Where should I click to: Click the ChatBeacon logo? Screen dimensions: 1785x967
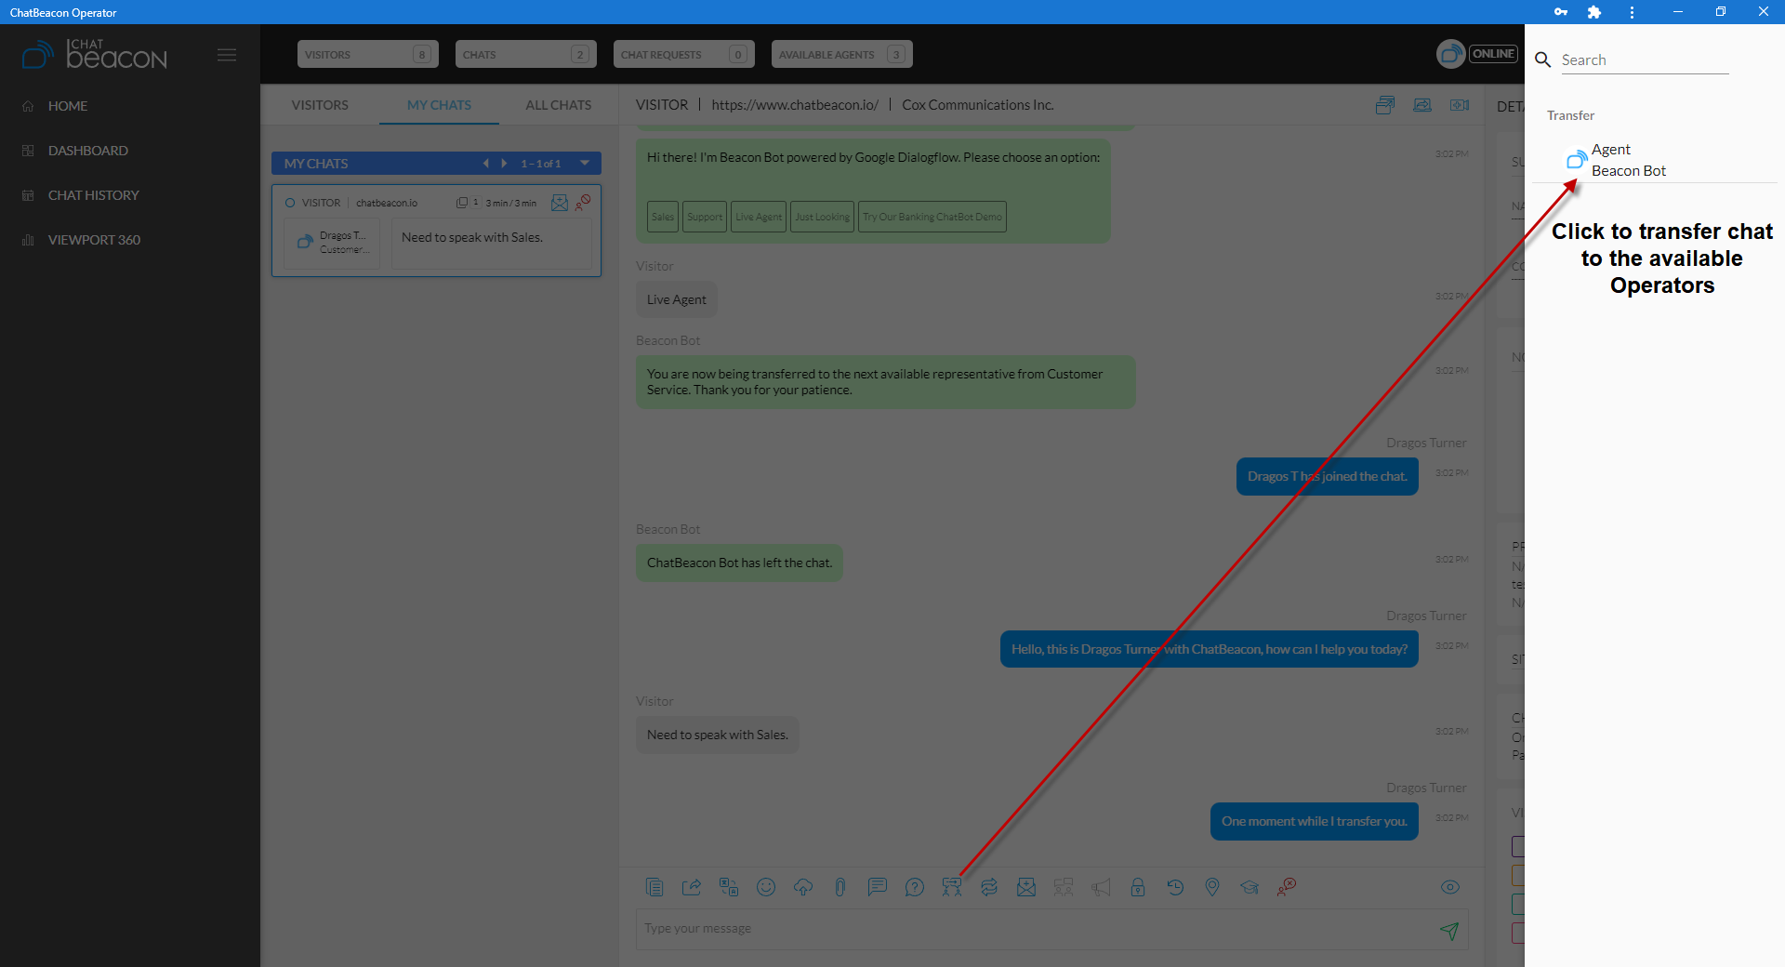click(x=94, y=54)
